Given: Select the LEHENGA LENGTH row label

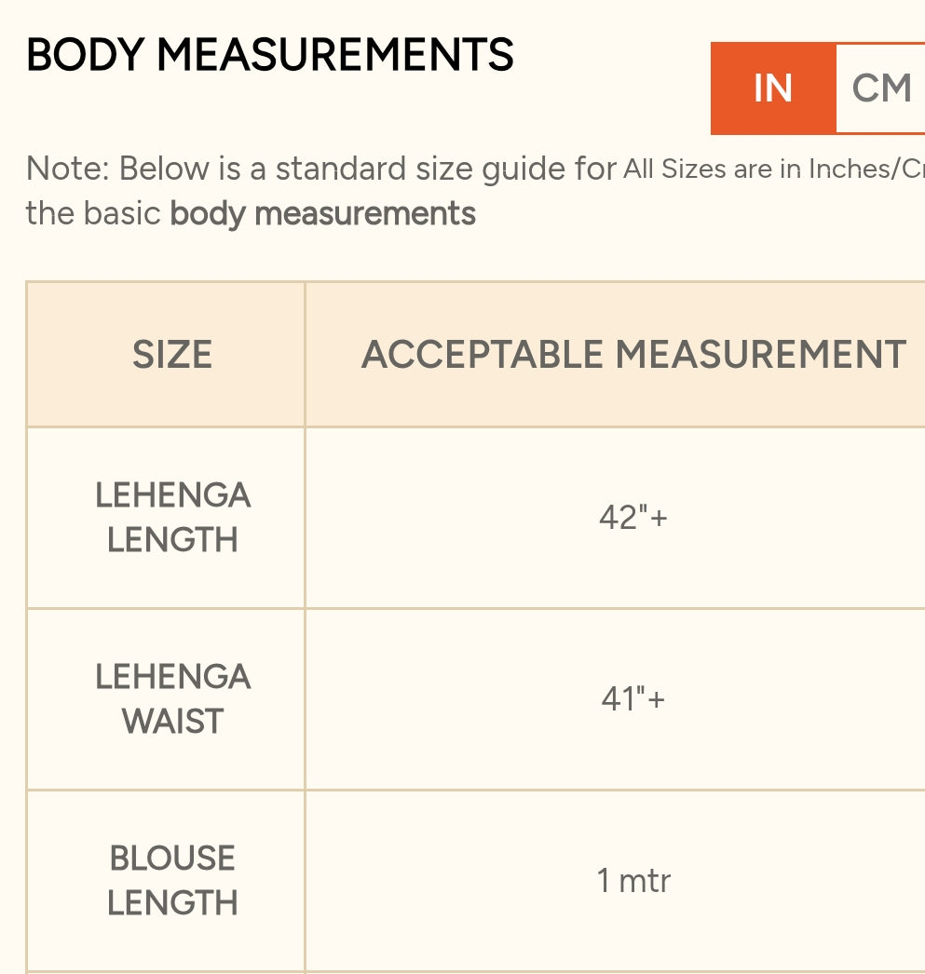Looking at the screenshot, I should [x=172, y=517].
